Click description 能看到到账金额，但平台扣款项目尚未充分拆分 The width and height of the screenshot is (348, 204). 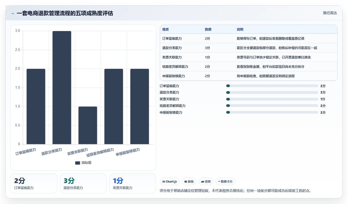point(270,67)
